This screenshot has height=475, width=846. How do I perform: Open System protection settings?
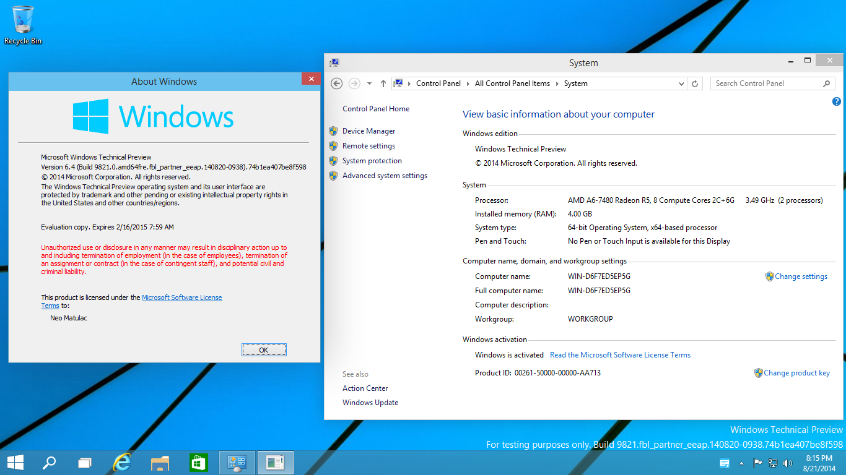(x=373, y=161)
